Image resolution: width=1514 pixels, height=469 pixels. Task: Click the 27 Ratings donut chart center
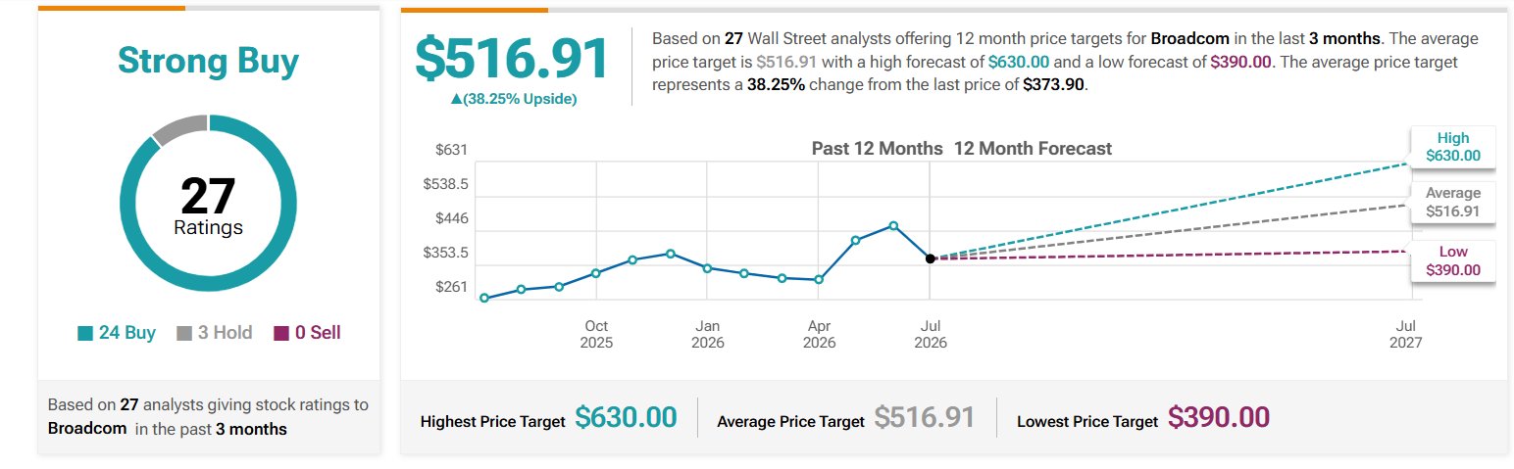(208, 204)
